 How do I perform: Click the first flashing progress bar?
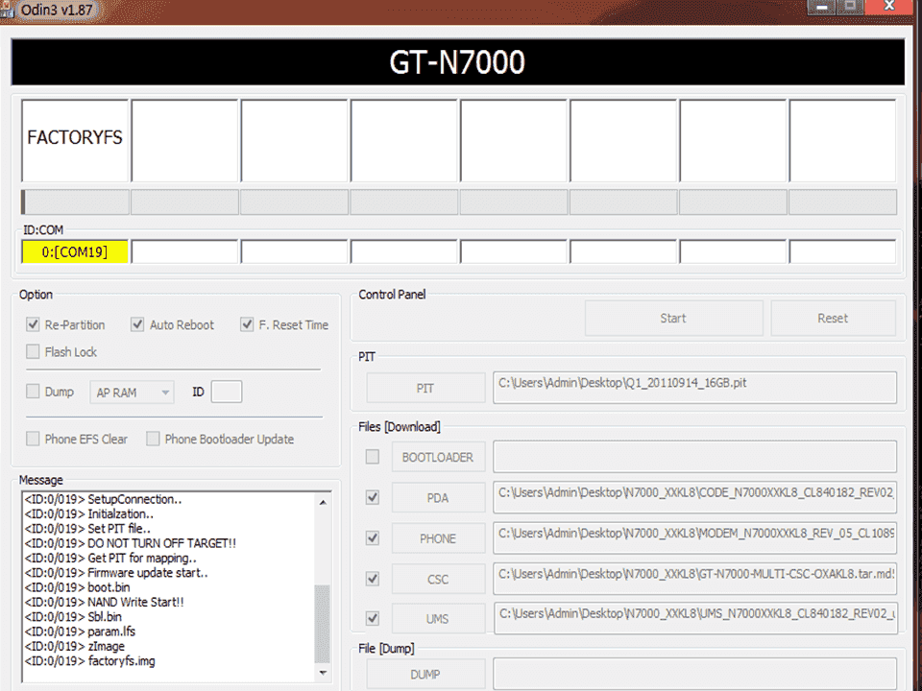(75, 203)
